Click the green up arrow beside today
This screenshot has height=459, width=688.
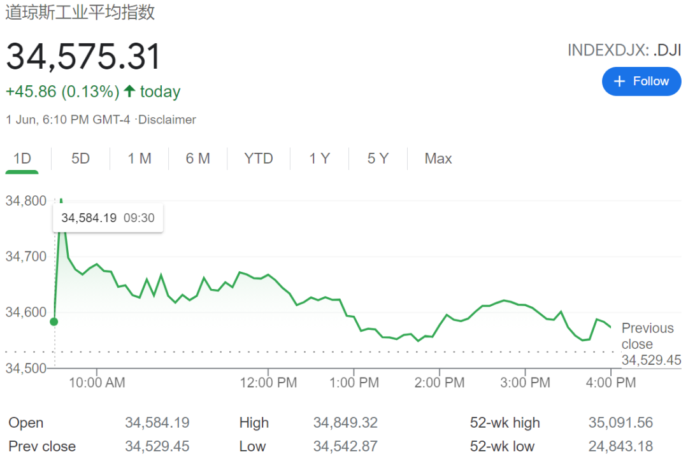pos(129,92)
